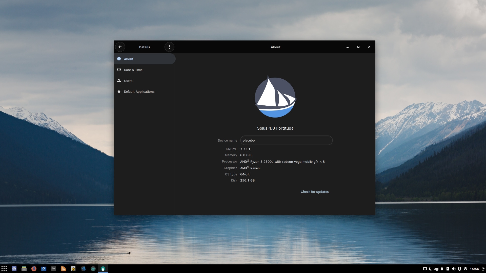Click the 15:56 clock in the panel

(x=474, y=269)
